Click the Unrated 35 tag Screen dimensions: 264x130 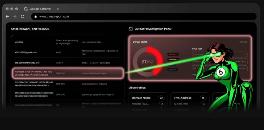pos(173,69)
